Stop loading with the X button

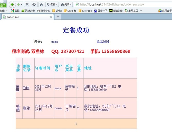coord(27,5)
